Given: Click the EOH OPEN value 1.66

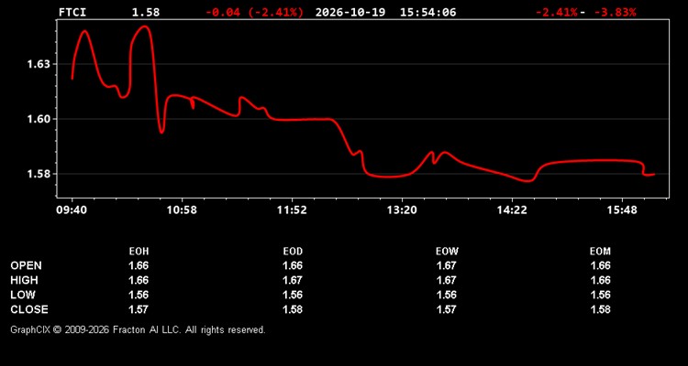Looking at the screenshot, I should click(139, 265).
